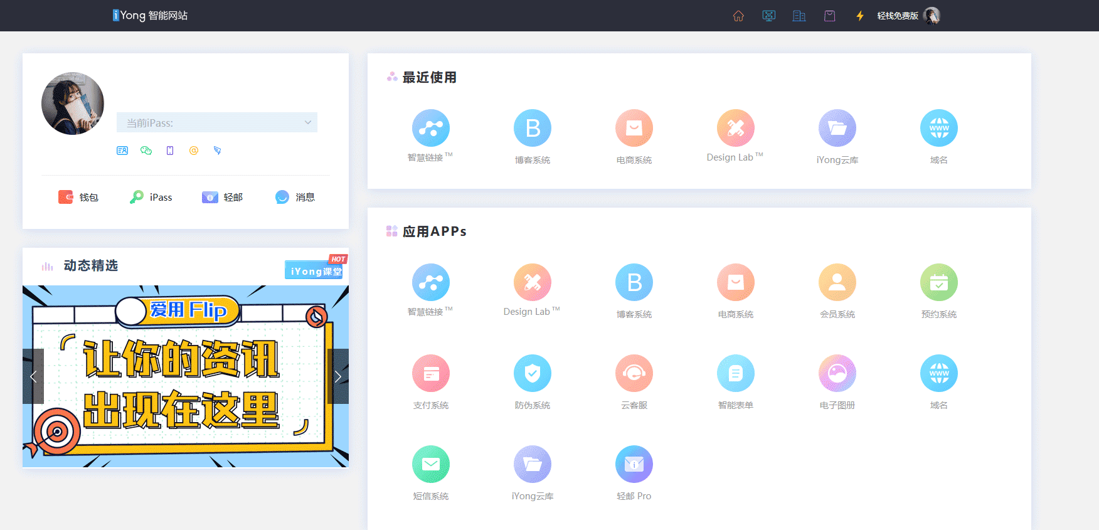Viewport: 1099px width, 530px height.
Task: Open the user avatar menu in top bar
Action: coord(932,16)
